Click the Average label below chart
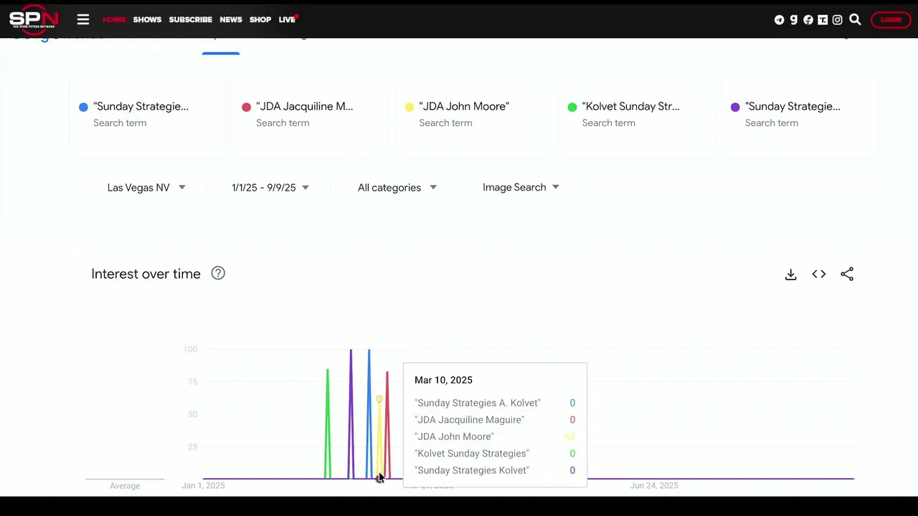The height and width of the screenshot is (516, 918). (125, 486)
